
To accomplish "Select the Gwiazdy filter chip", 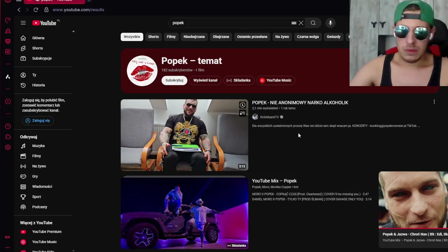I will tap(334, 37).
